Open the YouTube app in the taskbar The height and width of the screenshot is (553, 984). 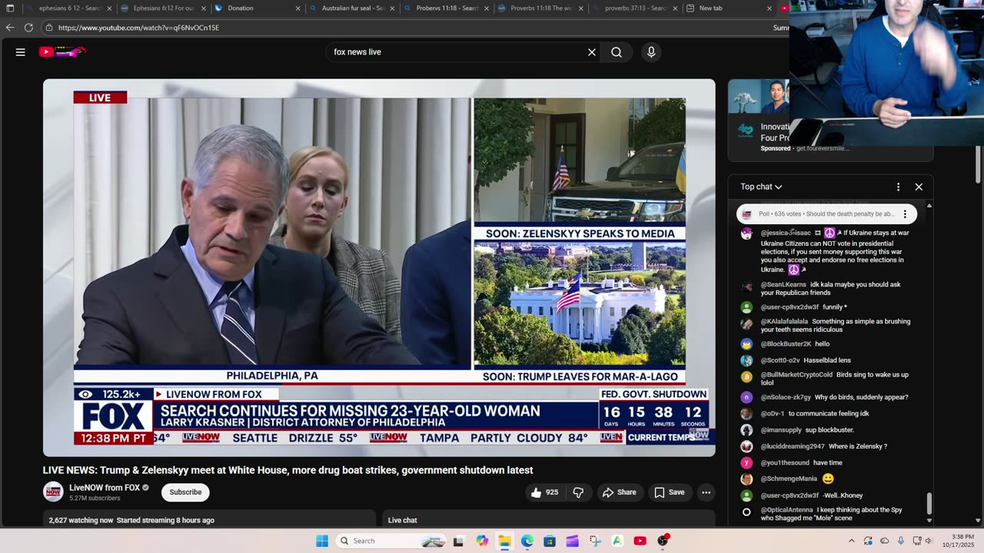pyautogui.click(x=640, y=541)
